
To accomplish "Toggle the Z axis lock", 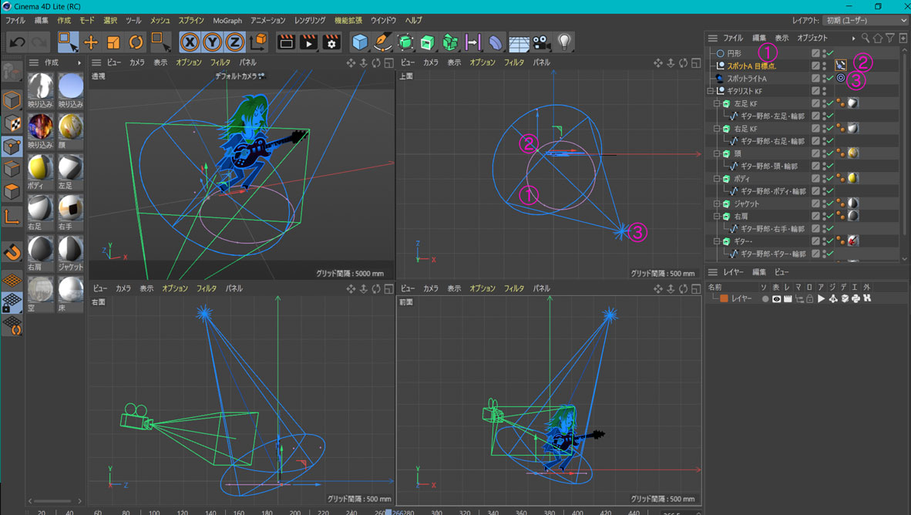I will coord(234,42).
